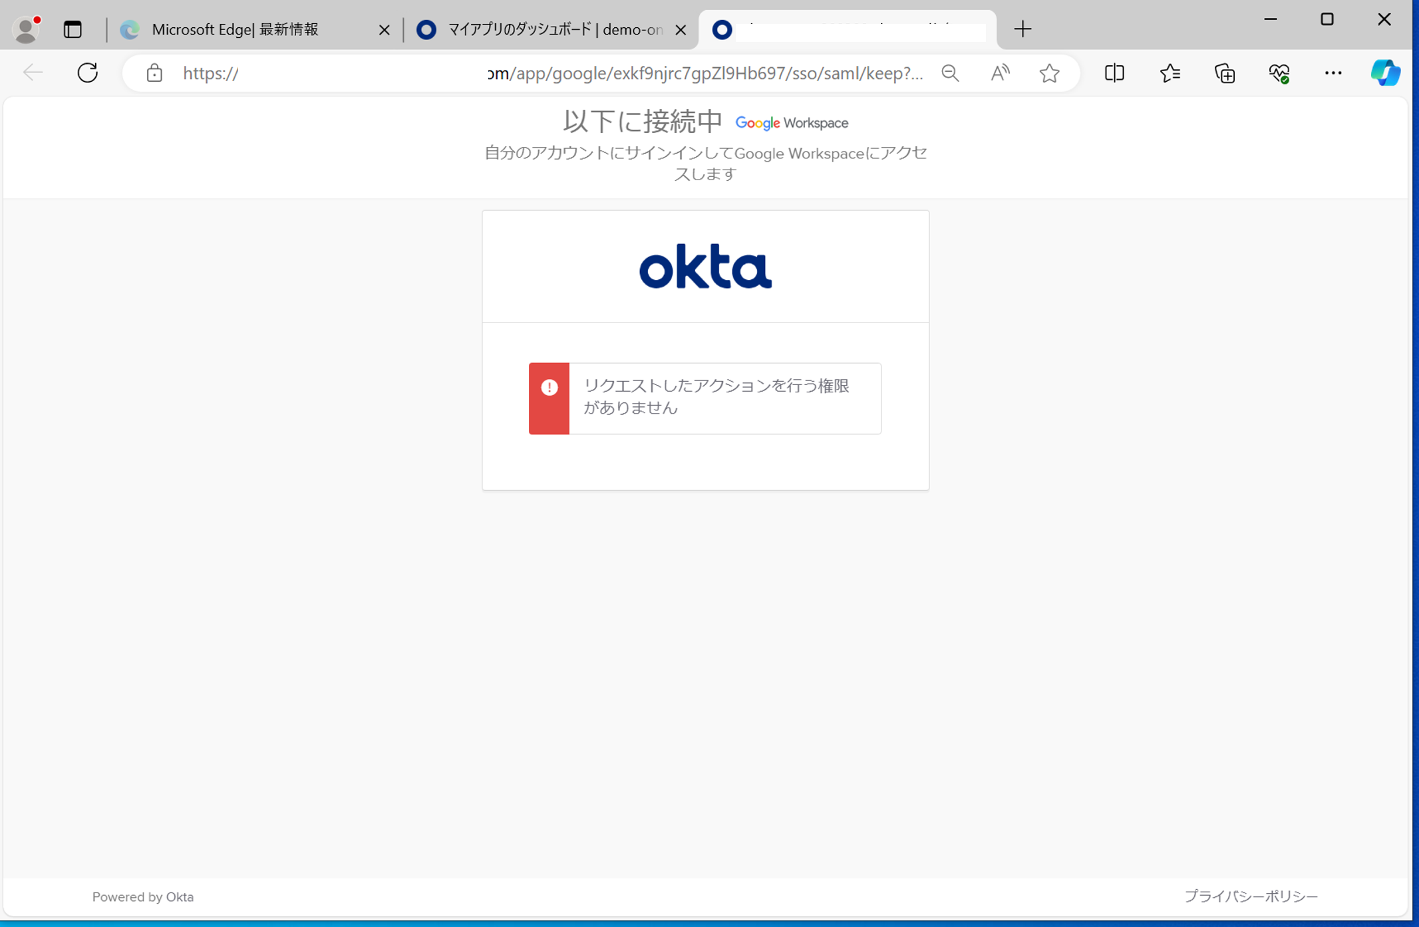Reload the current page
This screenshot has width=1419, height=927.
pyautogui.click(x=87, y=72)
